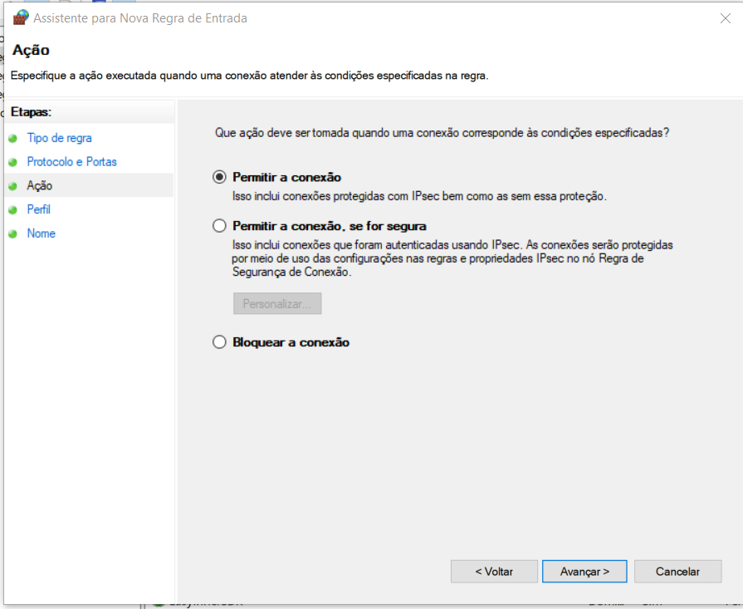Select the 'Ação' step in sidebar

point(39,186)
